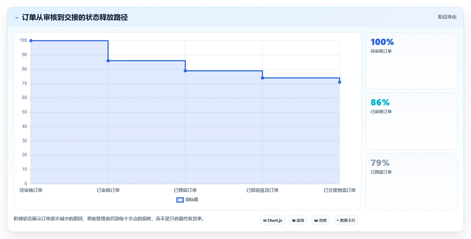Screen dimensions: 471x239
Task: Click the 已预留订单 x-axis label
Action: [185, 190]
